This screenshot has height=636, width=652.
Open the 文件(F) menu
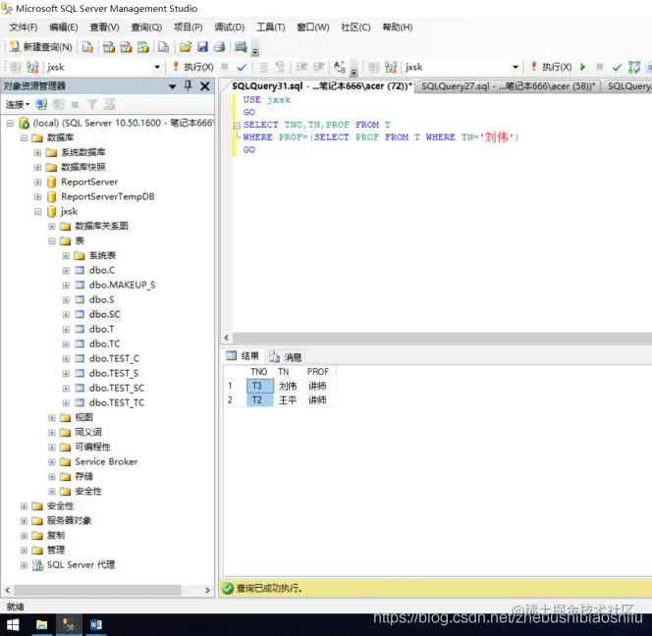24,27
